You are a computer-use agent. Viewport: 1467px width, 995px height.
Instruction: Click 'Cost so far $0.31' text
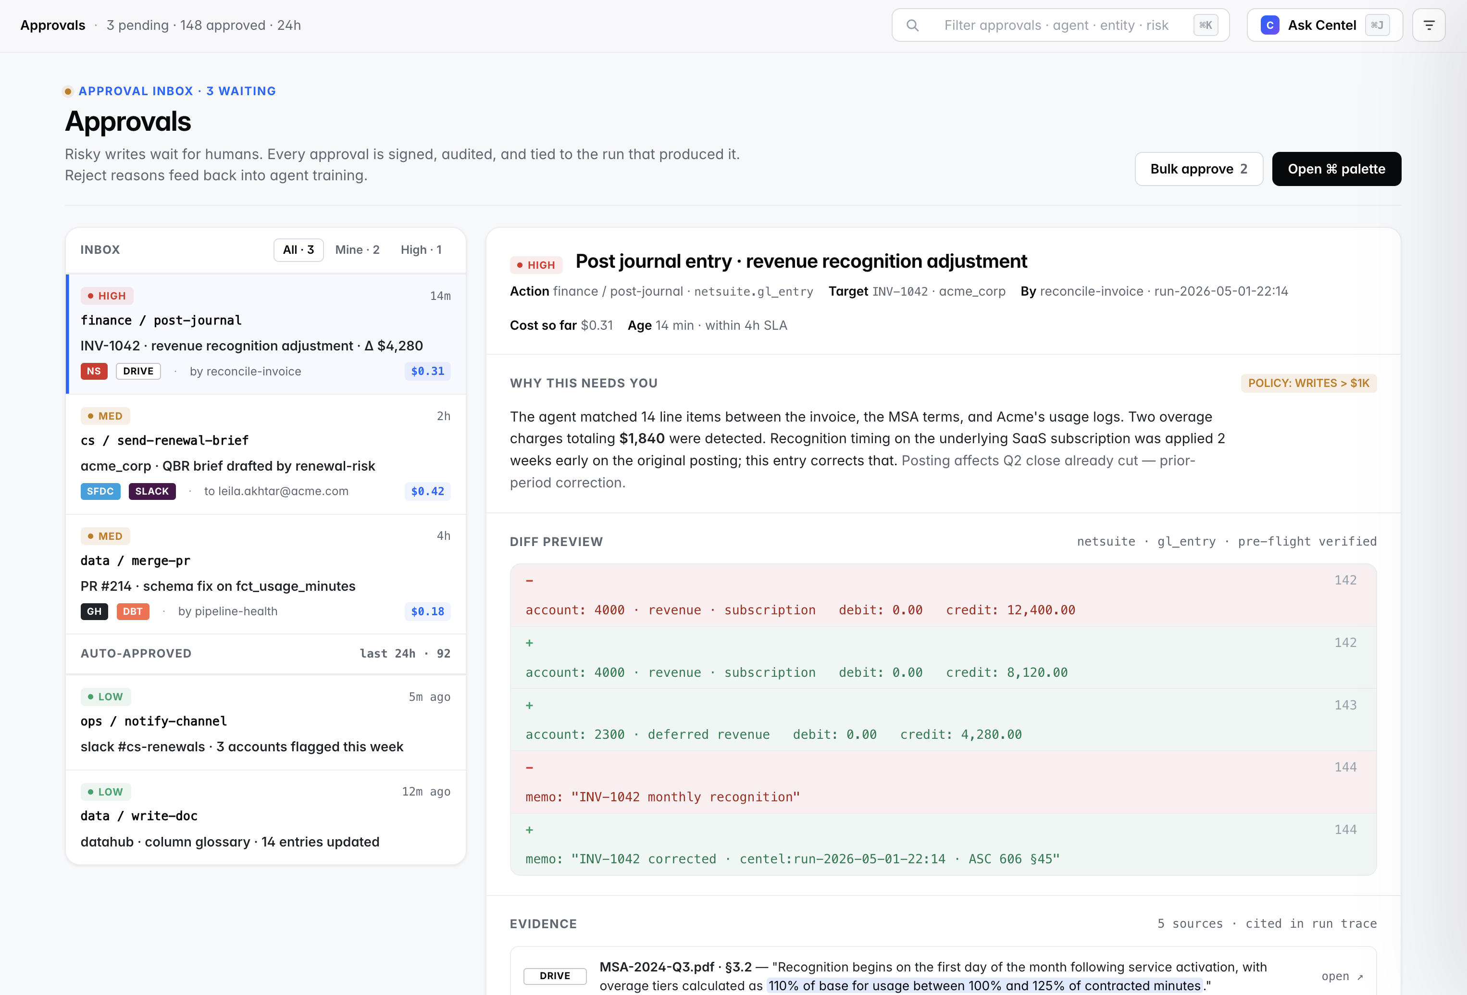[x=561, y=325]
